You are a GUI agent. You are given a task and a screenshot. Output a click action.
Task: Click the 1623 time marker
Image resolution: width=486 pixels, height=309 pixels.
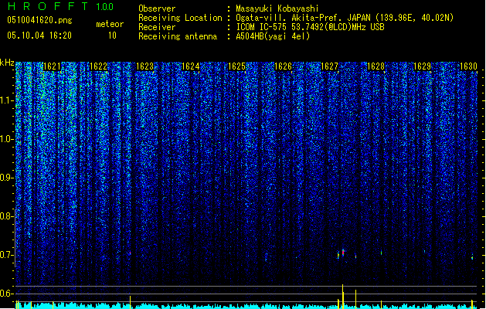coord(144,66)
